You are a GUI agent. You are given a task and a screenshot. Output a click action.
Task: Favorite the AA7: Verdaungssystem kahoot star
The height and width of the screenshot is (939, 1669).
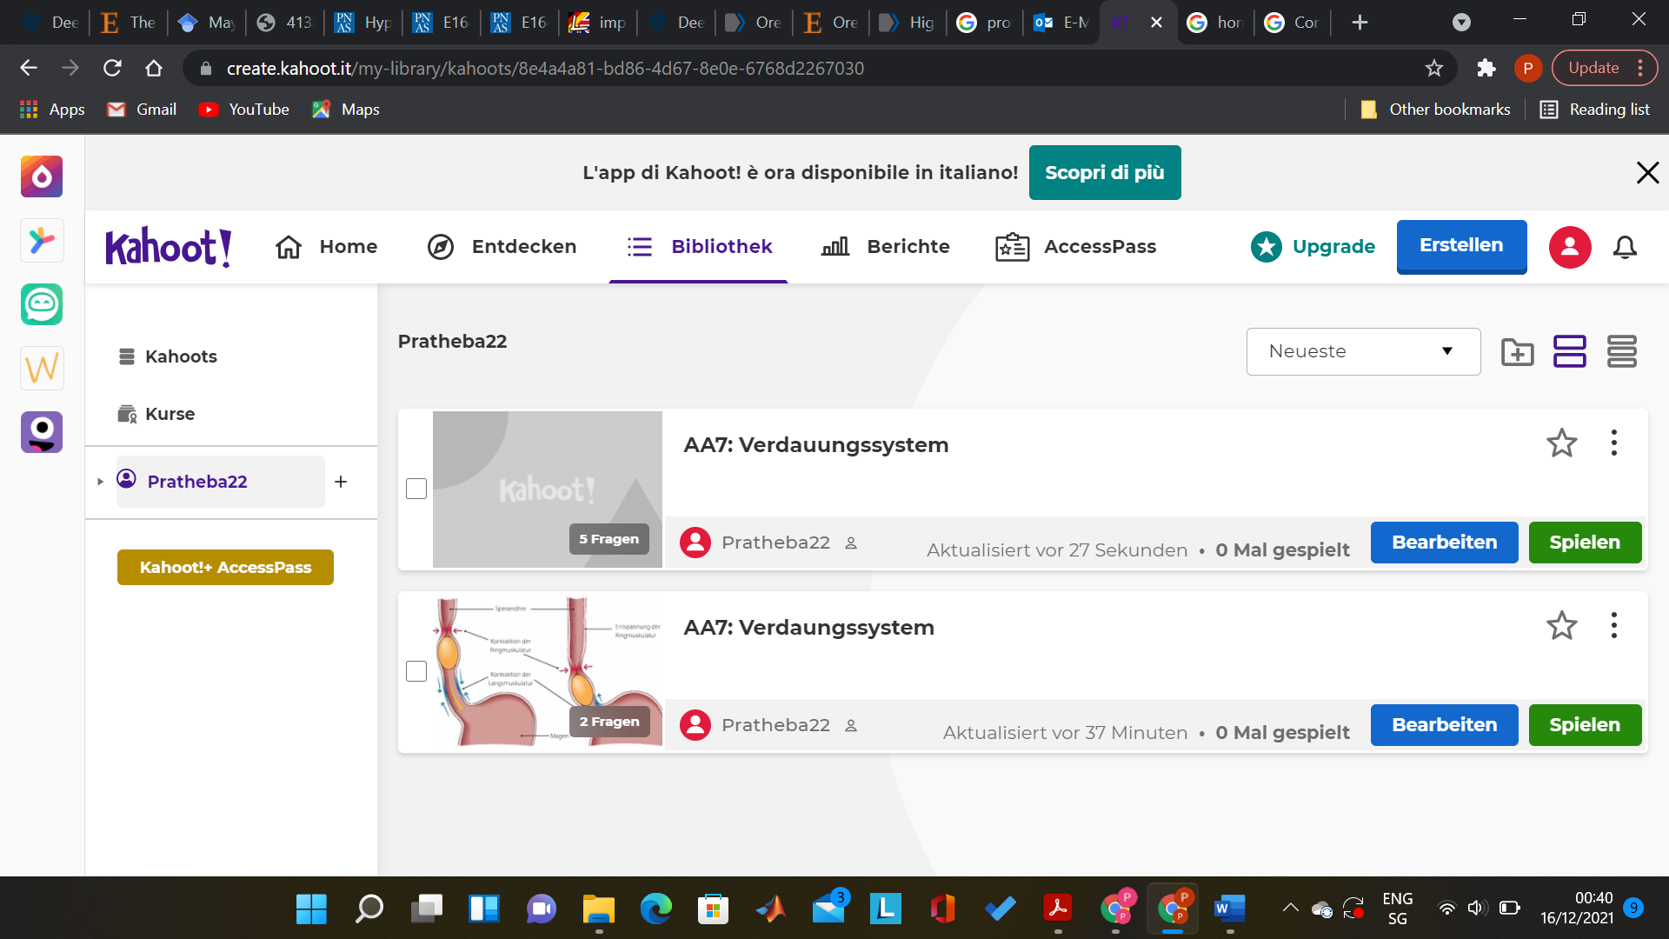[1562, 626]
